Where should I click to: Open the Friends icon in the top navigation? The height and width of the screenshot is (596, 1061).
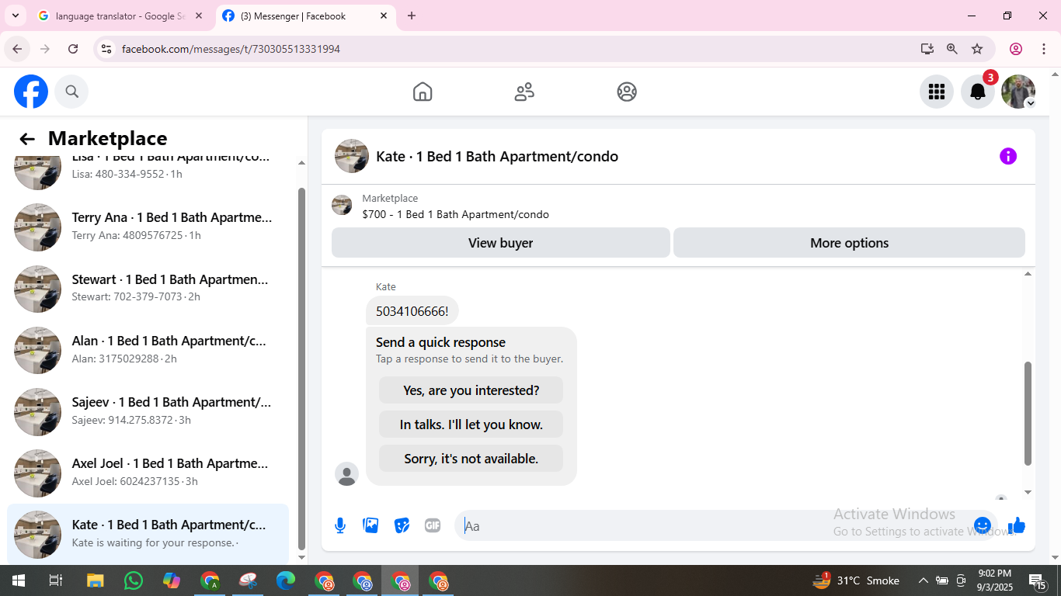(x=525, y=92)
